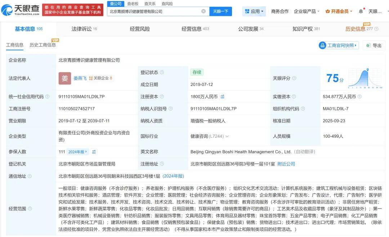Click help icon next to 组织机构代码
Viewport: 389px width, 237px height.
303,109
